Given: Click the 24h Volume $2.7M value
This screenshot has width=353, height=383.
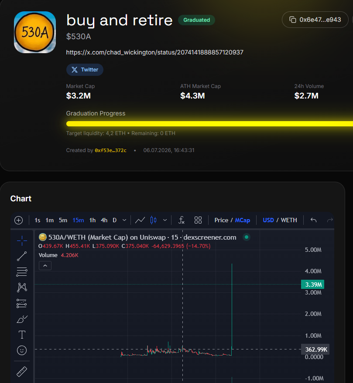Looking at the screenshot, I should coord(306,95).
